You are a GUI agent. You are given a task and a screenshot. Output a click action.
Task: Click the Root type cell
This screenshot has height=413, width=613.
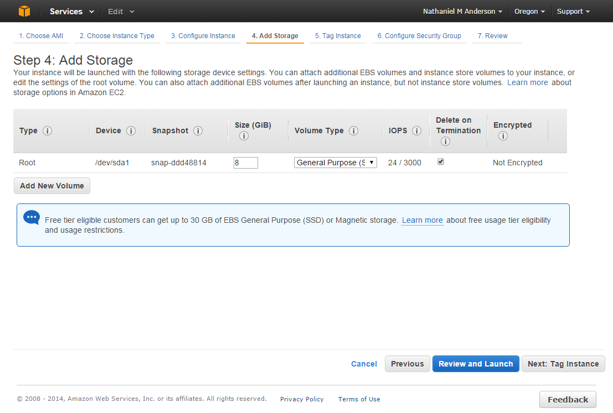point(27,163)
